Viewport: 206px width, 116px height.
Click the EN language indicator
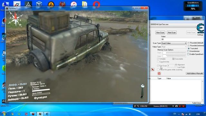(174, 114)
